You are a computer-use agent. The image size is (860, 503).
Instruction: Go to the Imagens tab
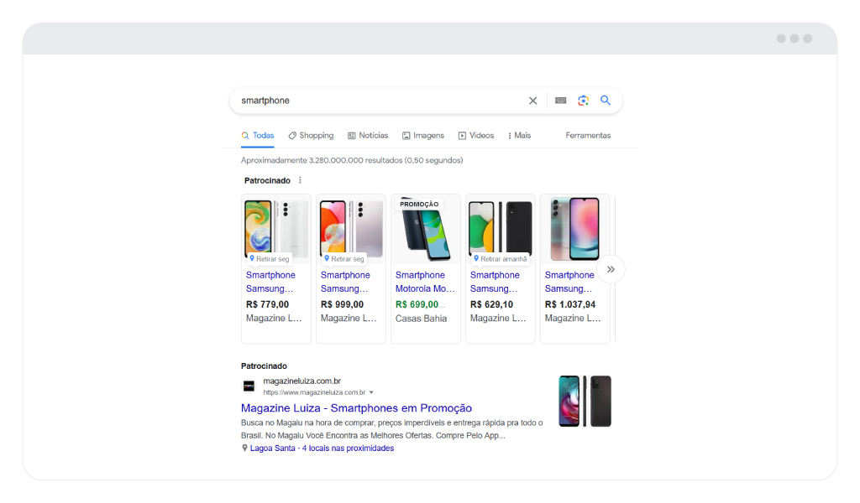click(x=423, y=135)
